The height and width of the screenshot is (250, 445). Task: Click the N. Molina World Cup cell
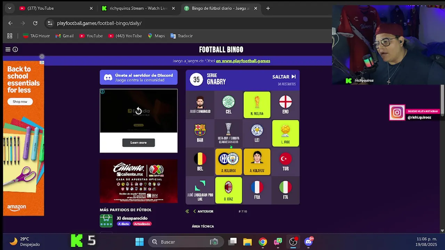(x=257, y=105)
